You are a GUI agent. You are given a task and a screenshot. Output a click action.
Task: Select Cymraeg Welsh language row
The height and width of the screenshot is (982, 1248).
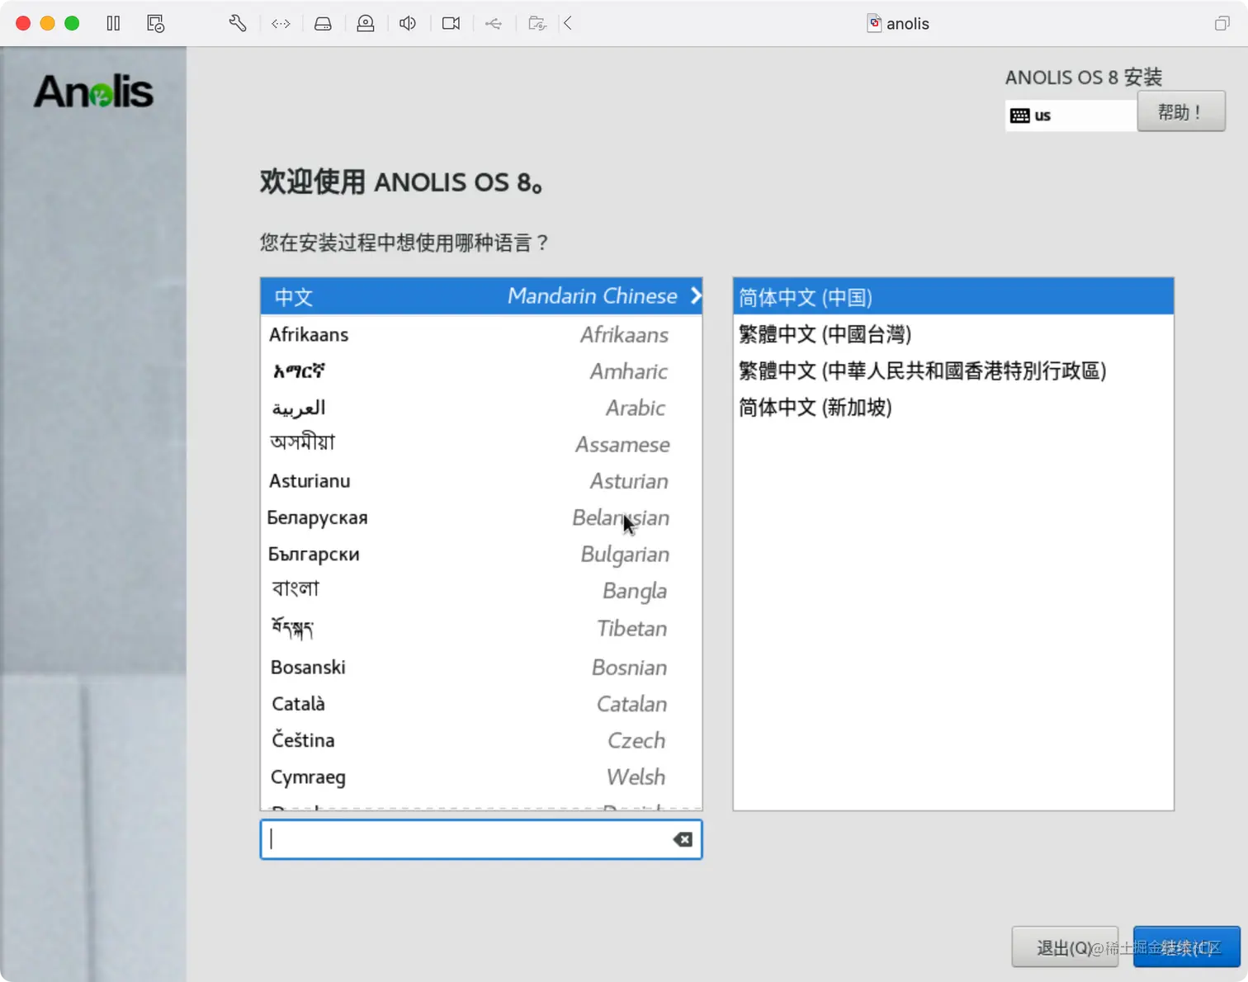click(x=481, y=777)
